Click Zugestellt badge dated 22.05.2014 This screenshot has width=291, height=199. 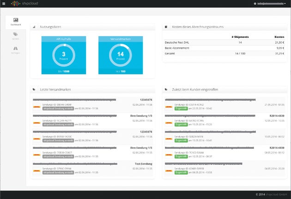click(x=181, y=108)
